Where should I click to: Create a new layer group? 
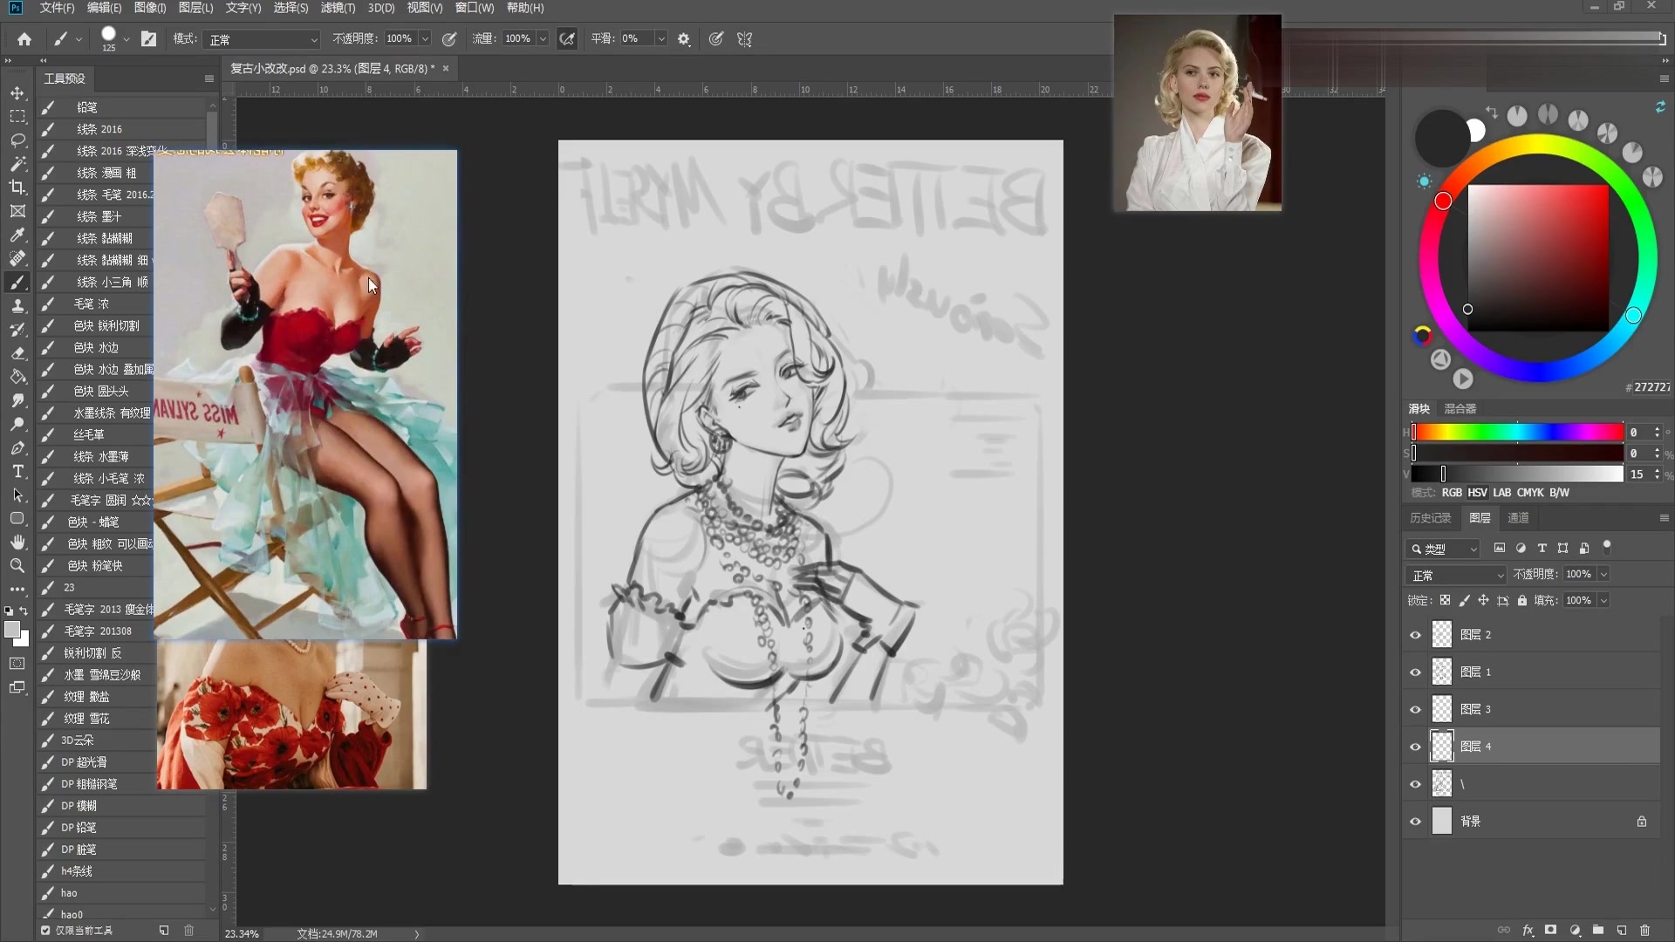click(1598, 930)
